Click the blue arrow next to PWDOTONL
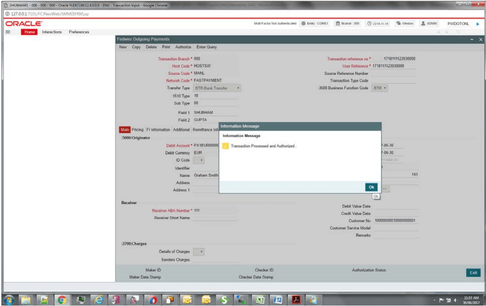The height and width of the screenshot is (306, 486). 478,24
